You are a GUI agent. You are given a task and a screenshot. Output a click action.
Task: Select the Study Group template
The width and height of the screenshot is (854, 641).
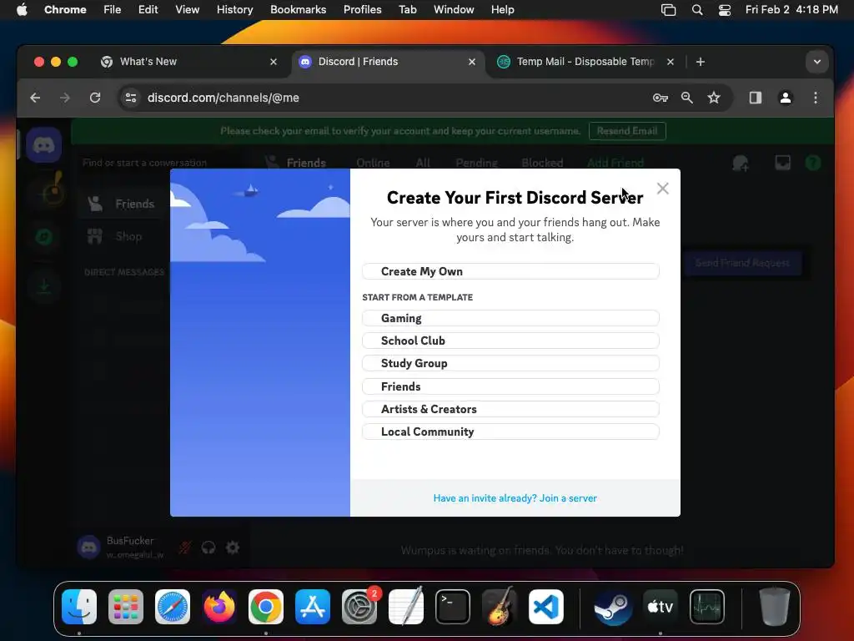[x=510, y=364]
